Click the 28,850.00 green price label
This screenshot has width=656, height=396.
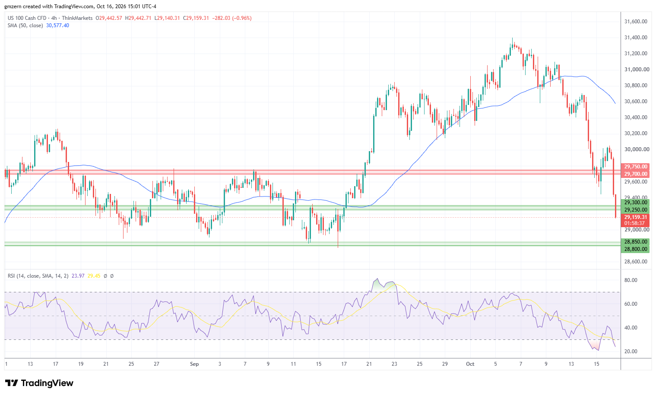click(x=635, y=242)
